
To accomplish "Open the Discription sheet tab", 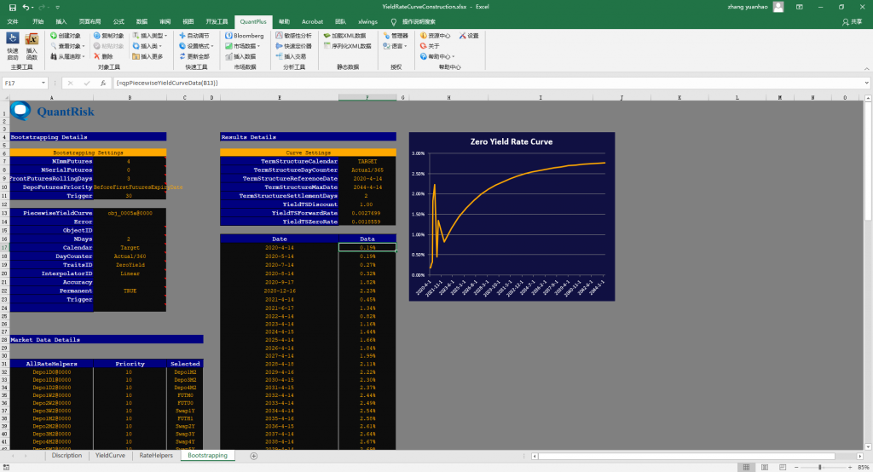I will pos(66,455).
